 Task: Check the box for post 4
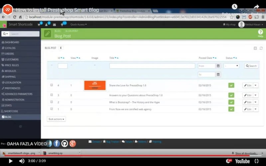pos(52,85)
